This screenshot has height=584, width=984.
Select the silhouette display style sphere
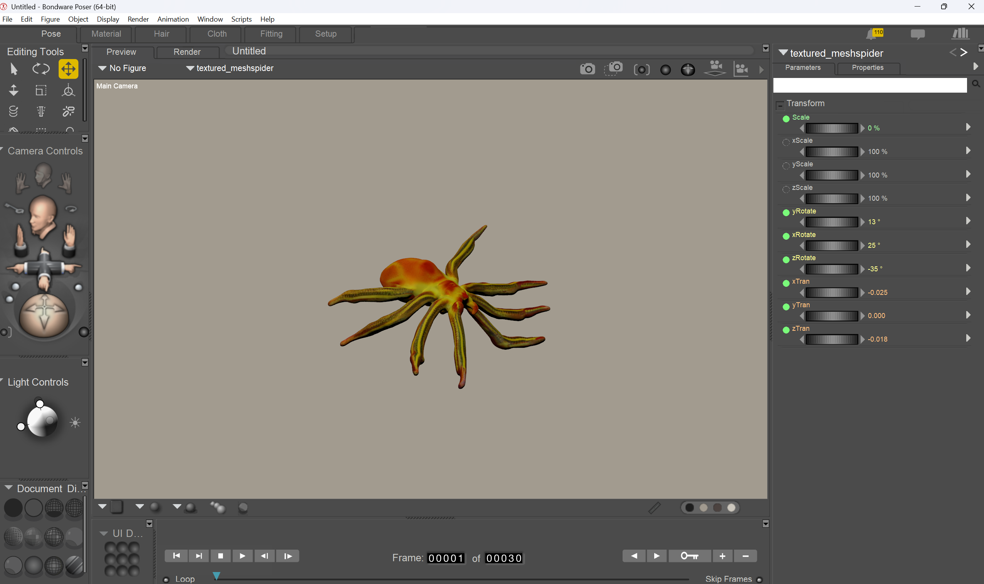[x=14, y=508]
